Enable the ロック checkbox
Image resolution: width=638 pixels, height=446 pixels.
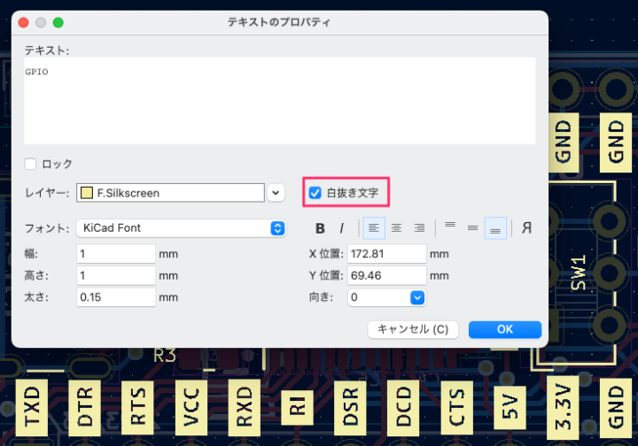(31, 164)
